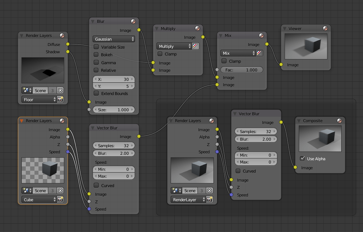Disable Use Alpha on the Composite node
The width and height of the screenshot is (363, 232).
point(302,158)
